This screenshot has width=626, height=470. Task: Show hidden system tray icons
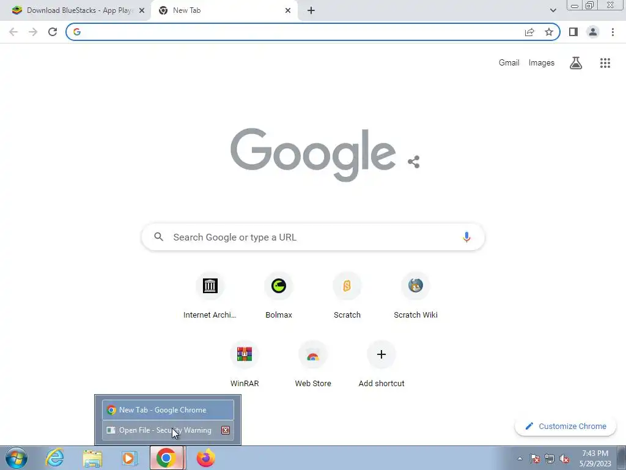pyautogui.click(x=520, y=458)
